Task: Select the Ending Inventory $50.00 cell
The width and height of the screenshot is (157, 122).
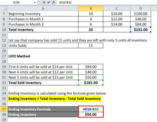Action: click(x=91, y=114)
